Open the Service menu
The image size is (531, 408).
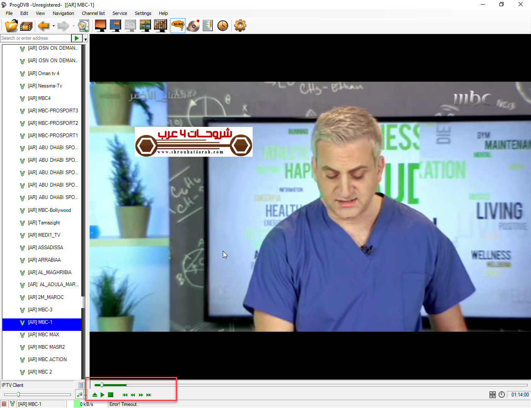pos(120,13)
